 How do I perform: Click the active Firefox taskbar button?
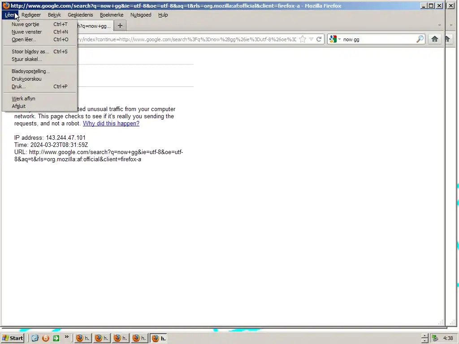coord(159,338)
